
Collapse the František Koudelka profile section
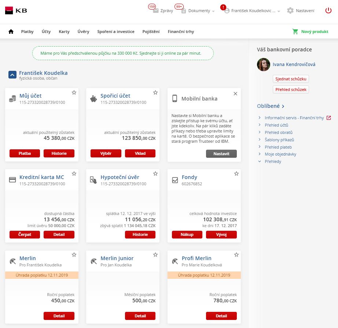click(12, 75)
